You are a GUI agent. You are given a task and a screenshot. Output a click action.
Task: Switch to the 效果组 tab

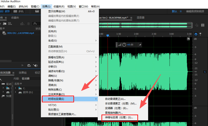coord(23,73)
